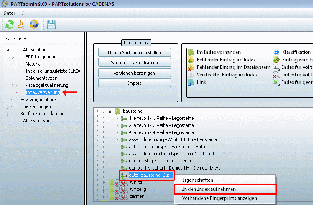Click the green refresh arrows toolbar icon
The height and width of the screenshot is (205, 313).
click(10, 24)
